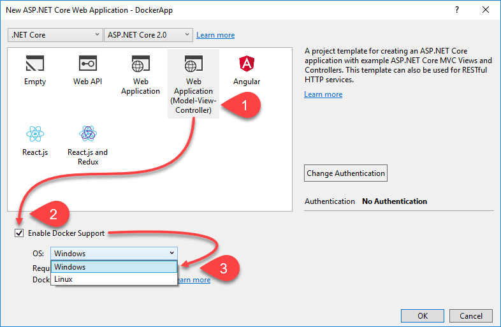The image size is (501, 327).
Task: Click the help question mark icon
Action: [457, 10]
